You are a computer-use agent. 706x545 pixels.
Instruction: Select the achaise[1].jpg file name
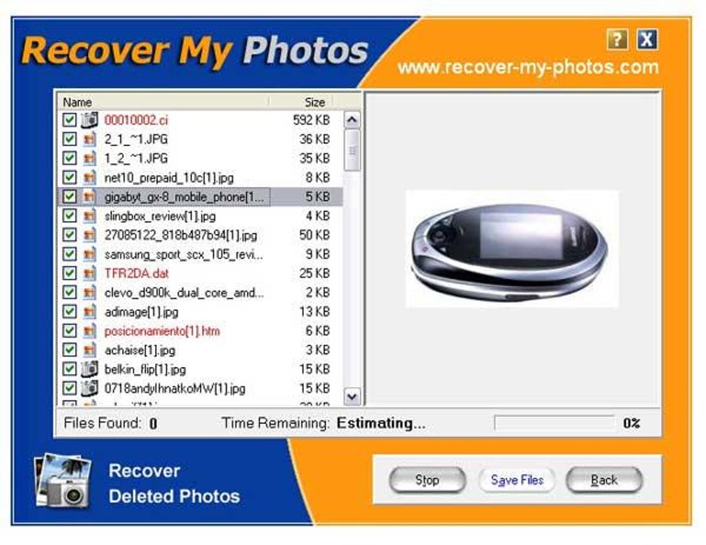click(x=140, y=350)
